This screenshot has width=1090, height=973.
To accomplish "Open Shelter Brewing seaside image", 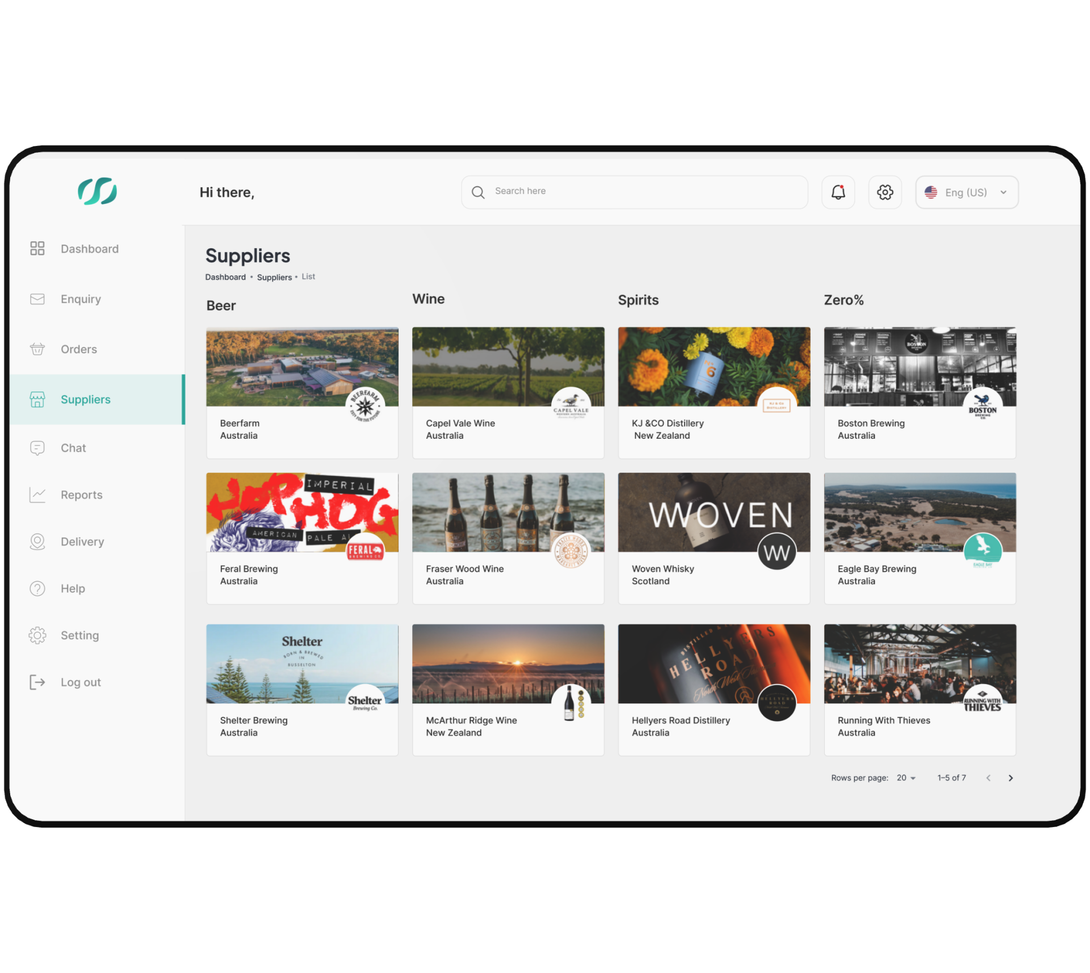I will (x=302, y=664).
